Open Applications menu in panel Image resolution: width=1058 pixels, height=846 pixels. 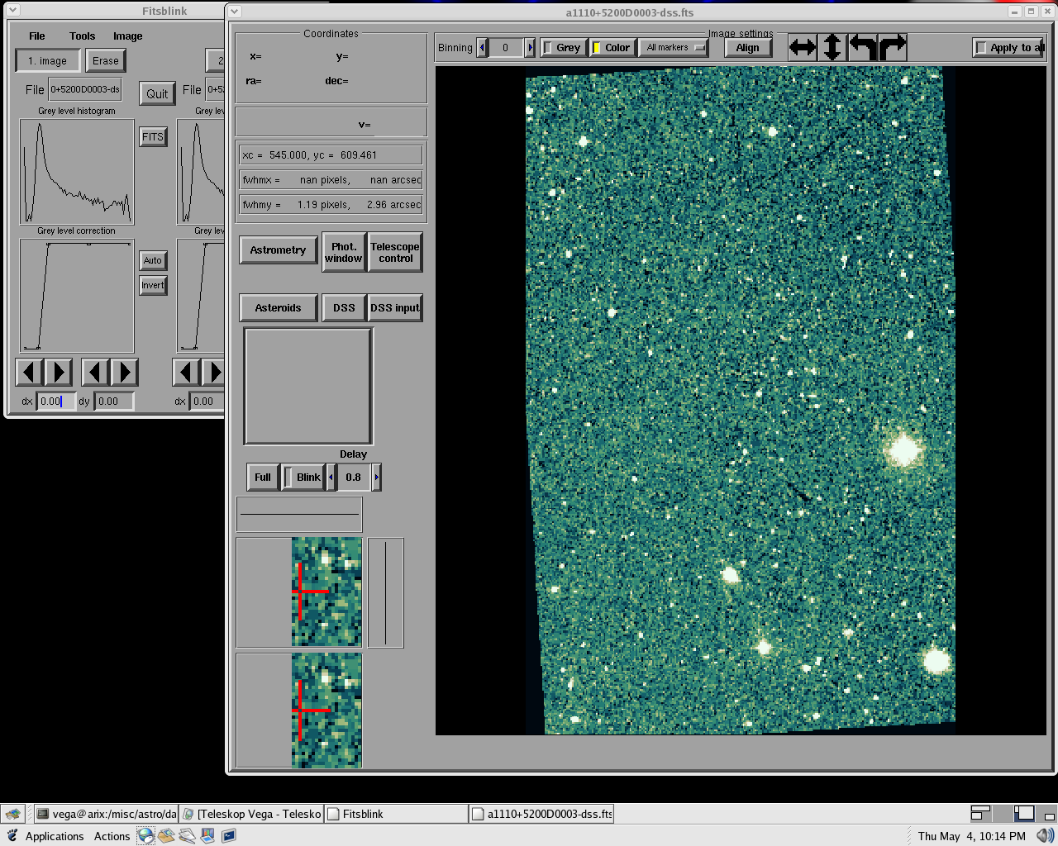tap(55, 836)
